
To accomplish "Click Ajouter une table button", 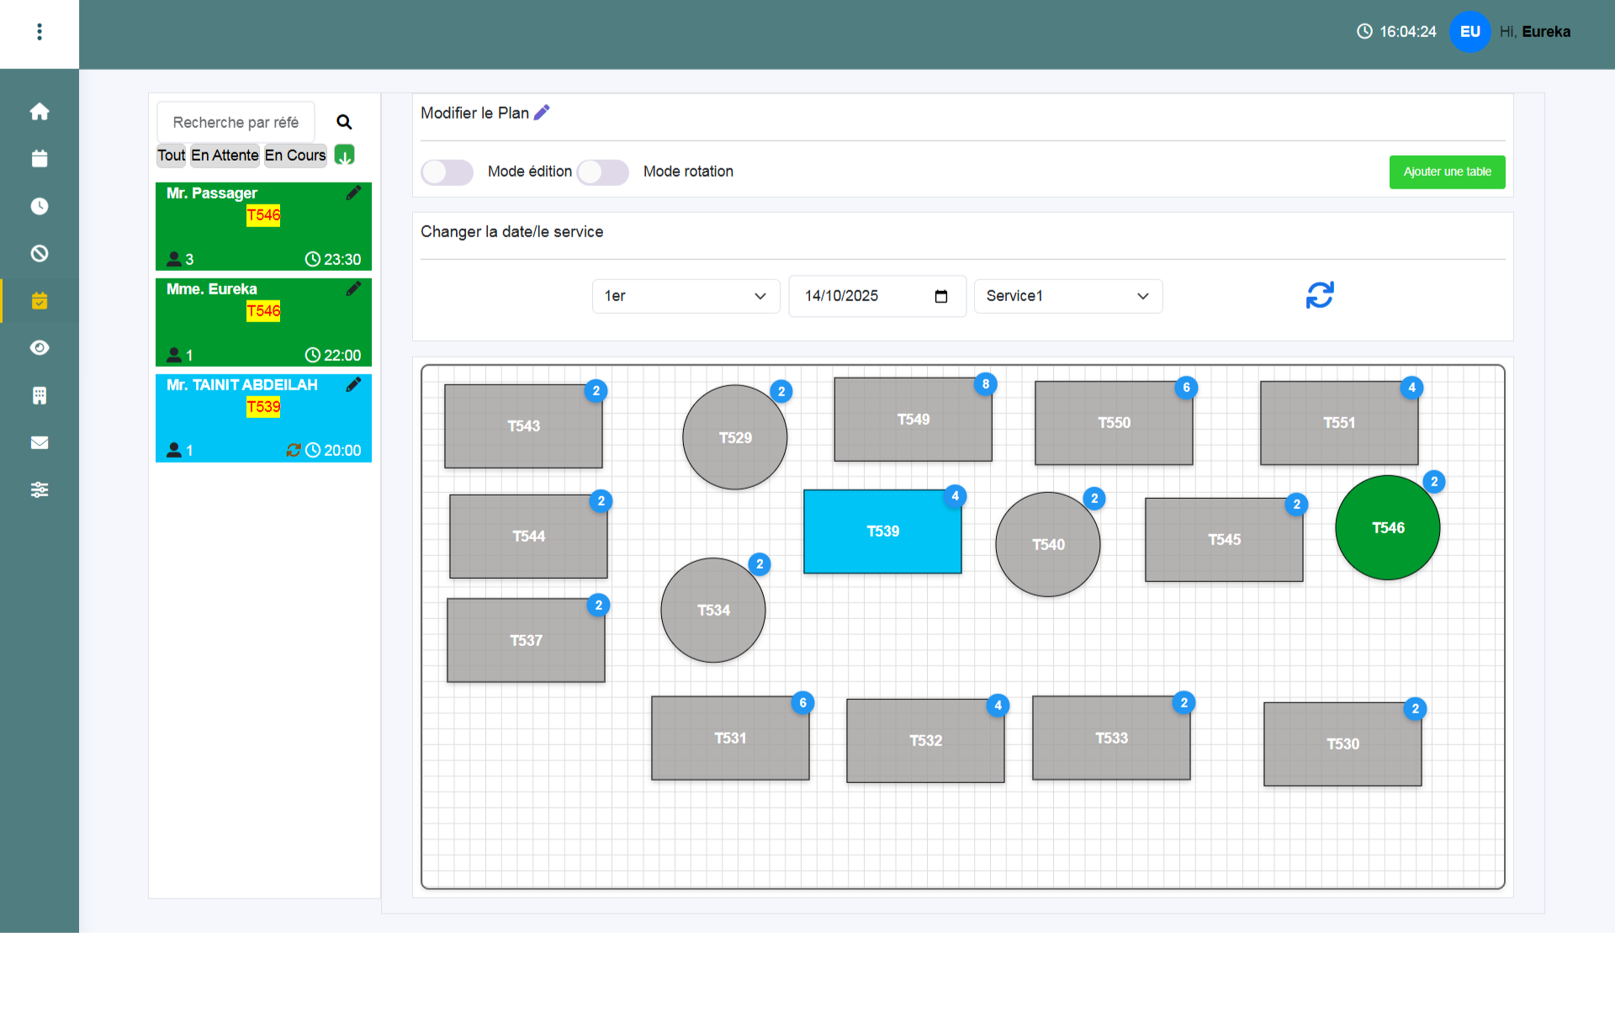I will coord(1446,172).
